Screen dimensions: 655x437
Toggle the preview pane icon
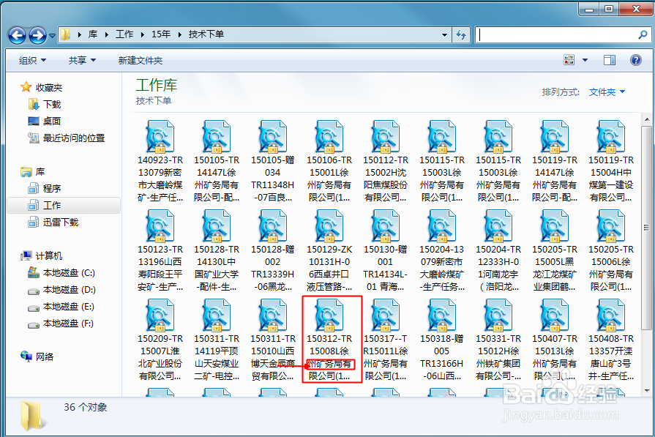click(x=610, y=60)
